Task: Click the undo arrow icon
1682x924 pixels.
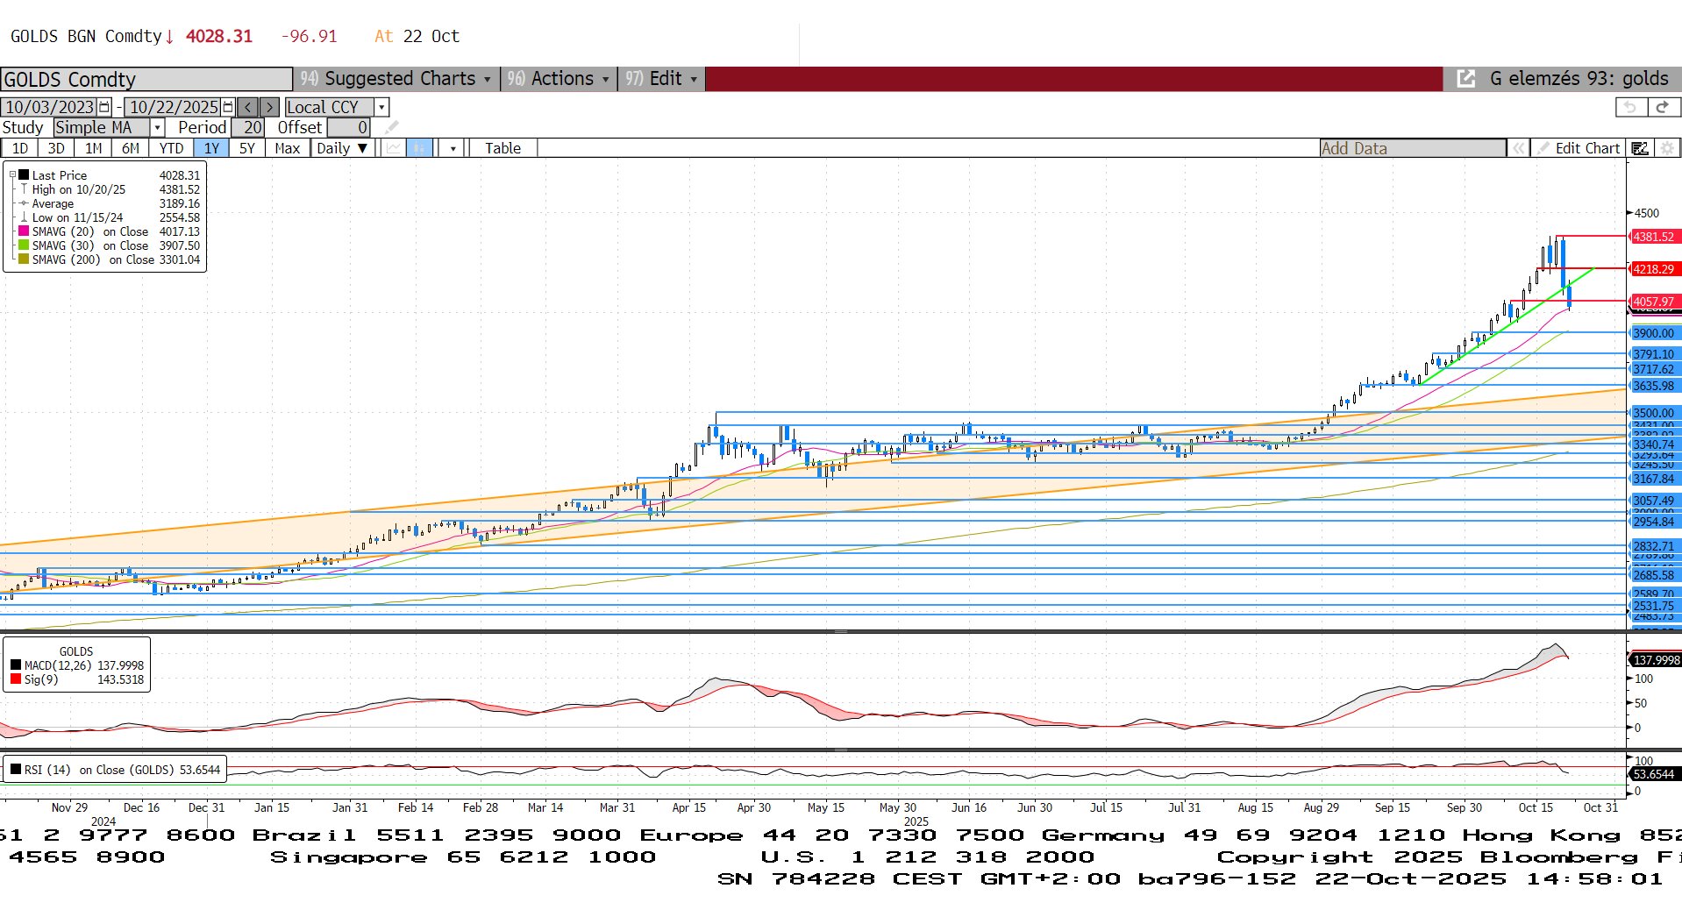Action: pos(1629,107)
